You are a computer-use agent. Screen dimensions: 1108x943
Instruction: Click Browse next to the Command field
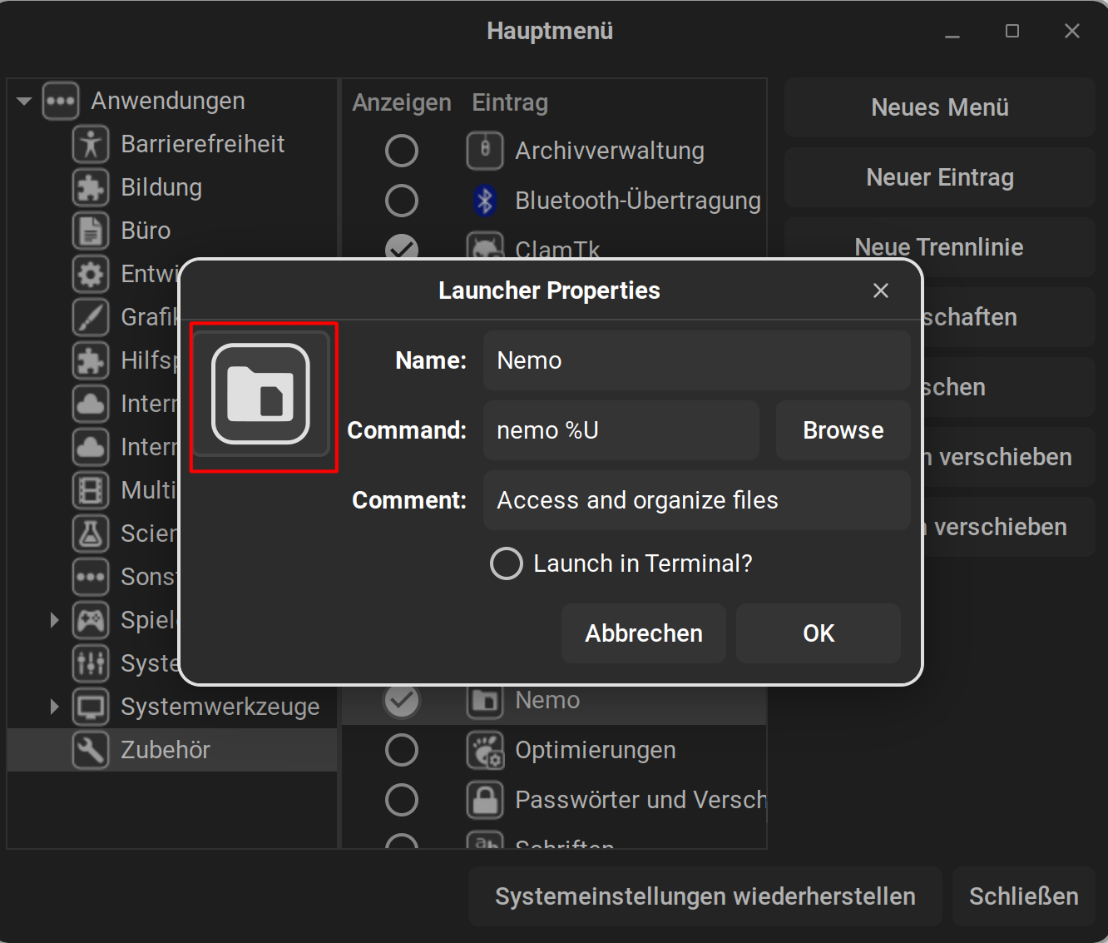pos(843,430)
